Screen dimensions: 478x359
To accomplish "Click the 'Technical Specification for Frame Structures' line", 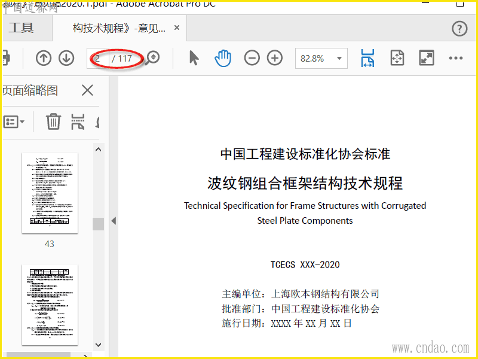I will (305, 206).
